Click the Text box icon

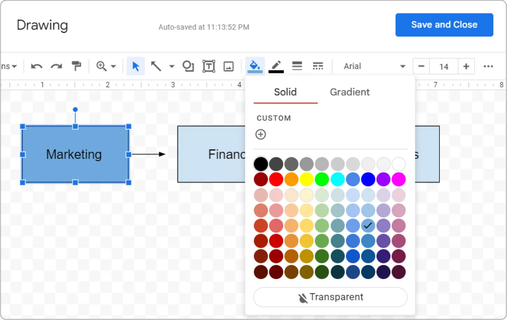(x=209, y=66)
